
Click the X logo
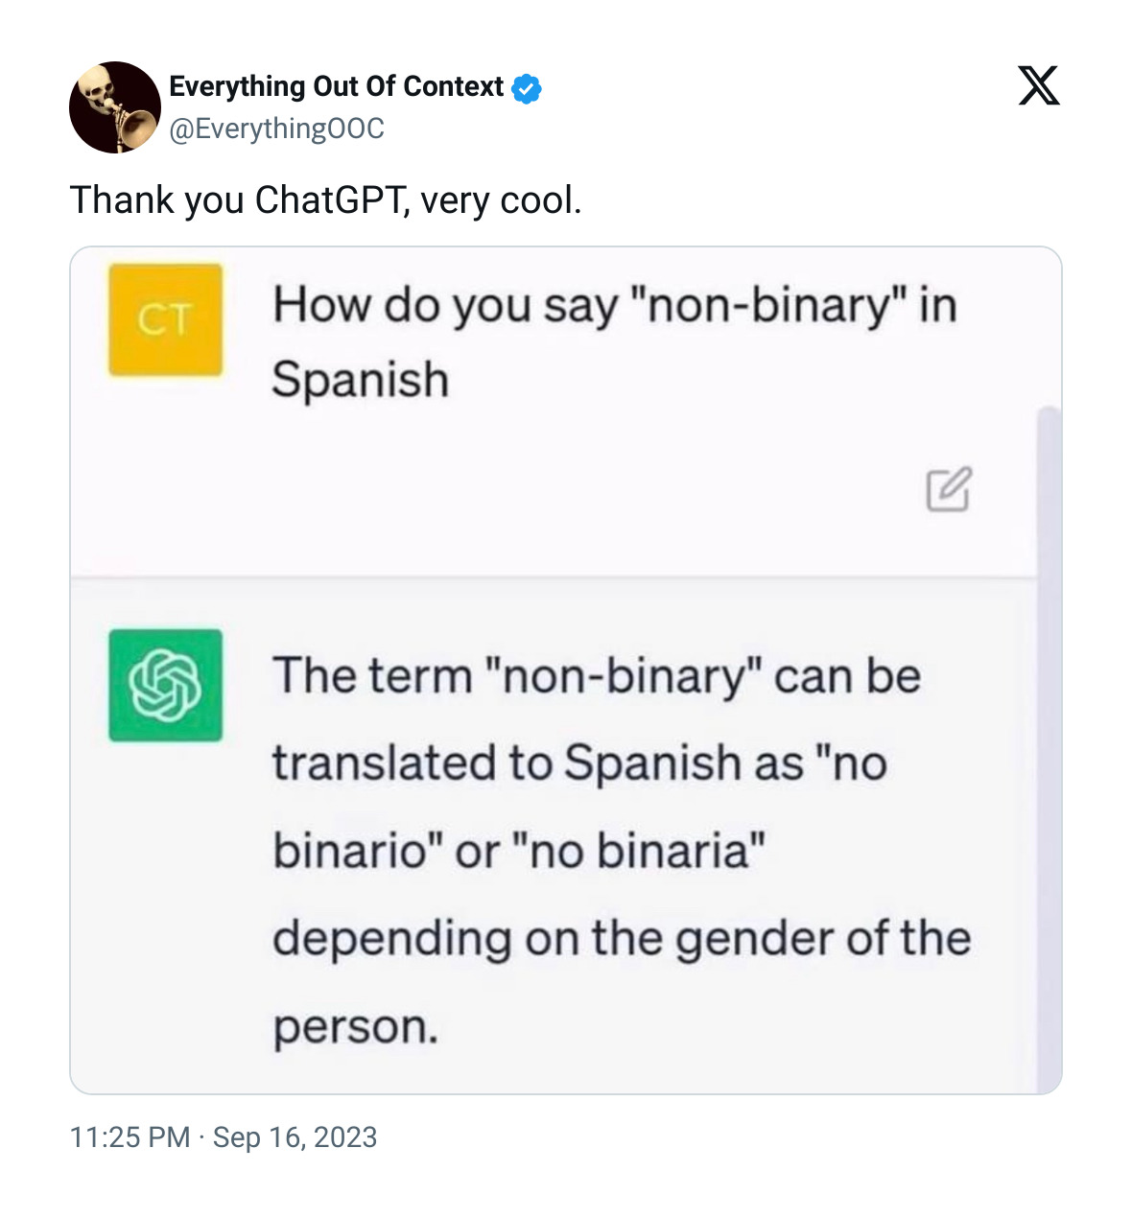[1039, 85]
